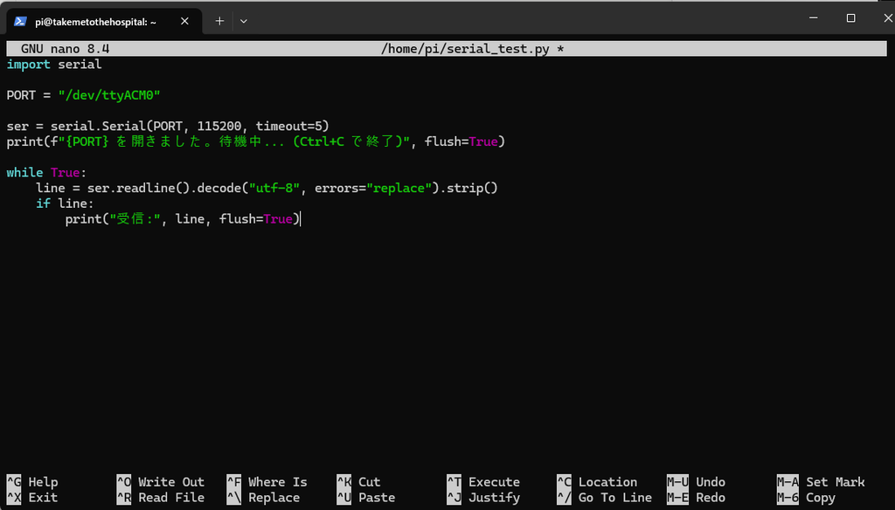
Task: Minimize the terminal window
Action: tap(814, 18)
